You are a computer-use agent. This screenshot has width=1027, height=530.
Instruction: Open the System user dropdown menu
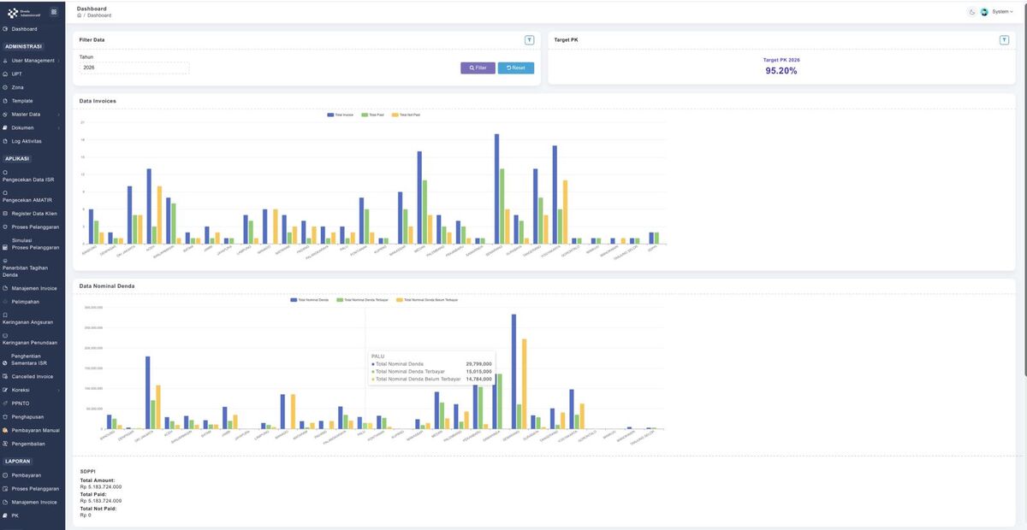[1002, 12]
